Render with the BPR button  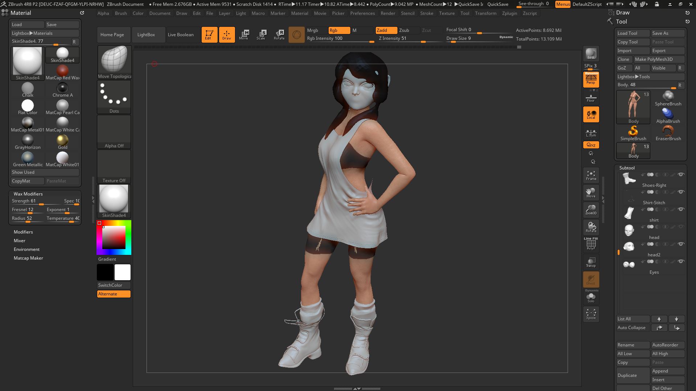[591, 54]
